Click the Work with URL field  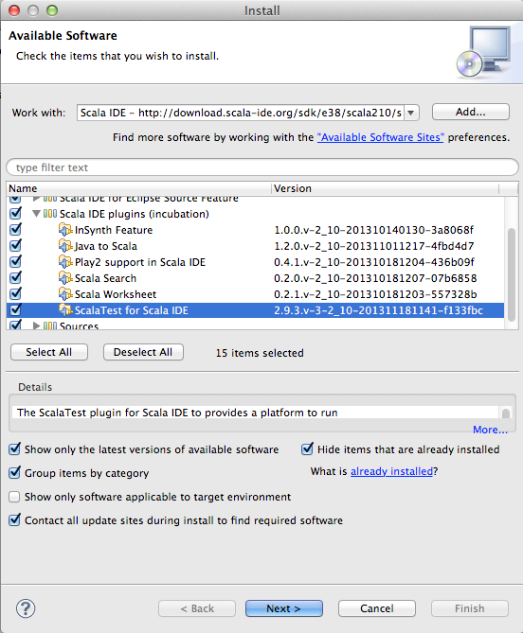pyautogui.click(x=240, y=113)
